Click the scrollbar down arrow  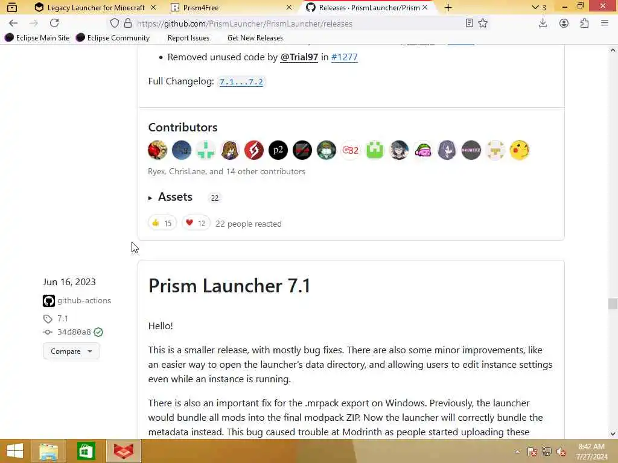[x=613, y=434]
